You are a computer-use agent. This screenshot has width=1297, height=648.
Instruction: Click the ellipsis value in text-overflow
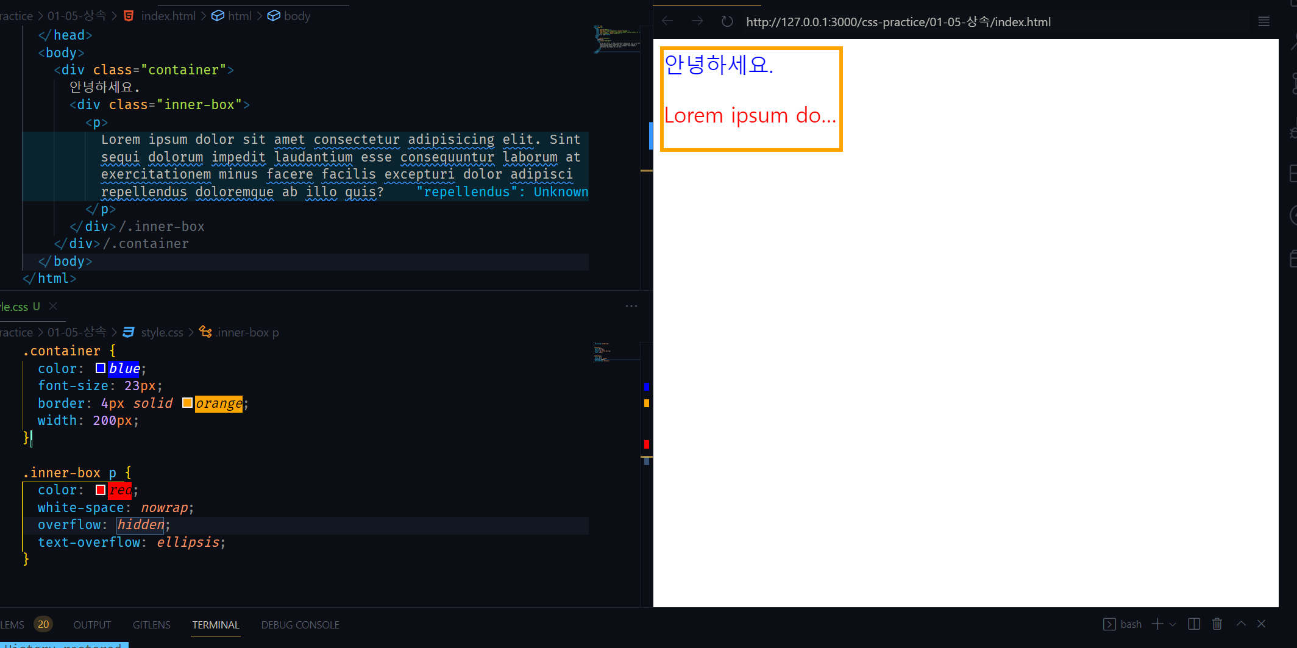pyautogui.click(x=188, y=543)
